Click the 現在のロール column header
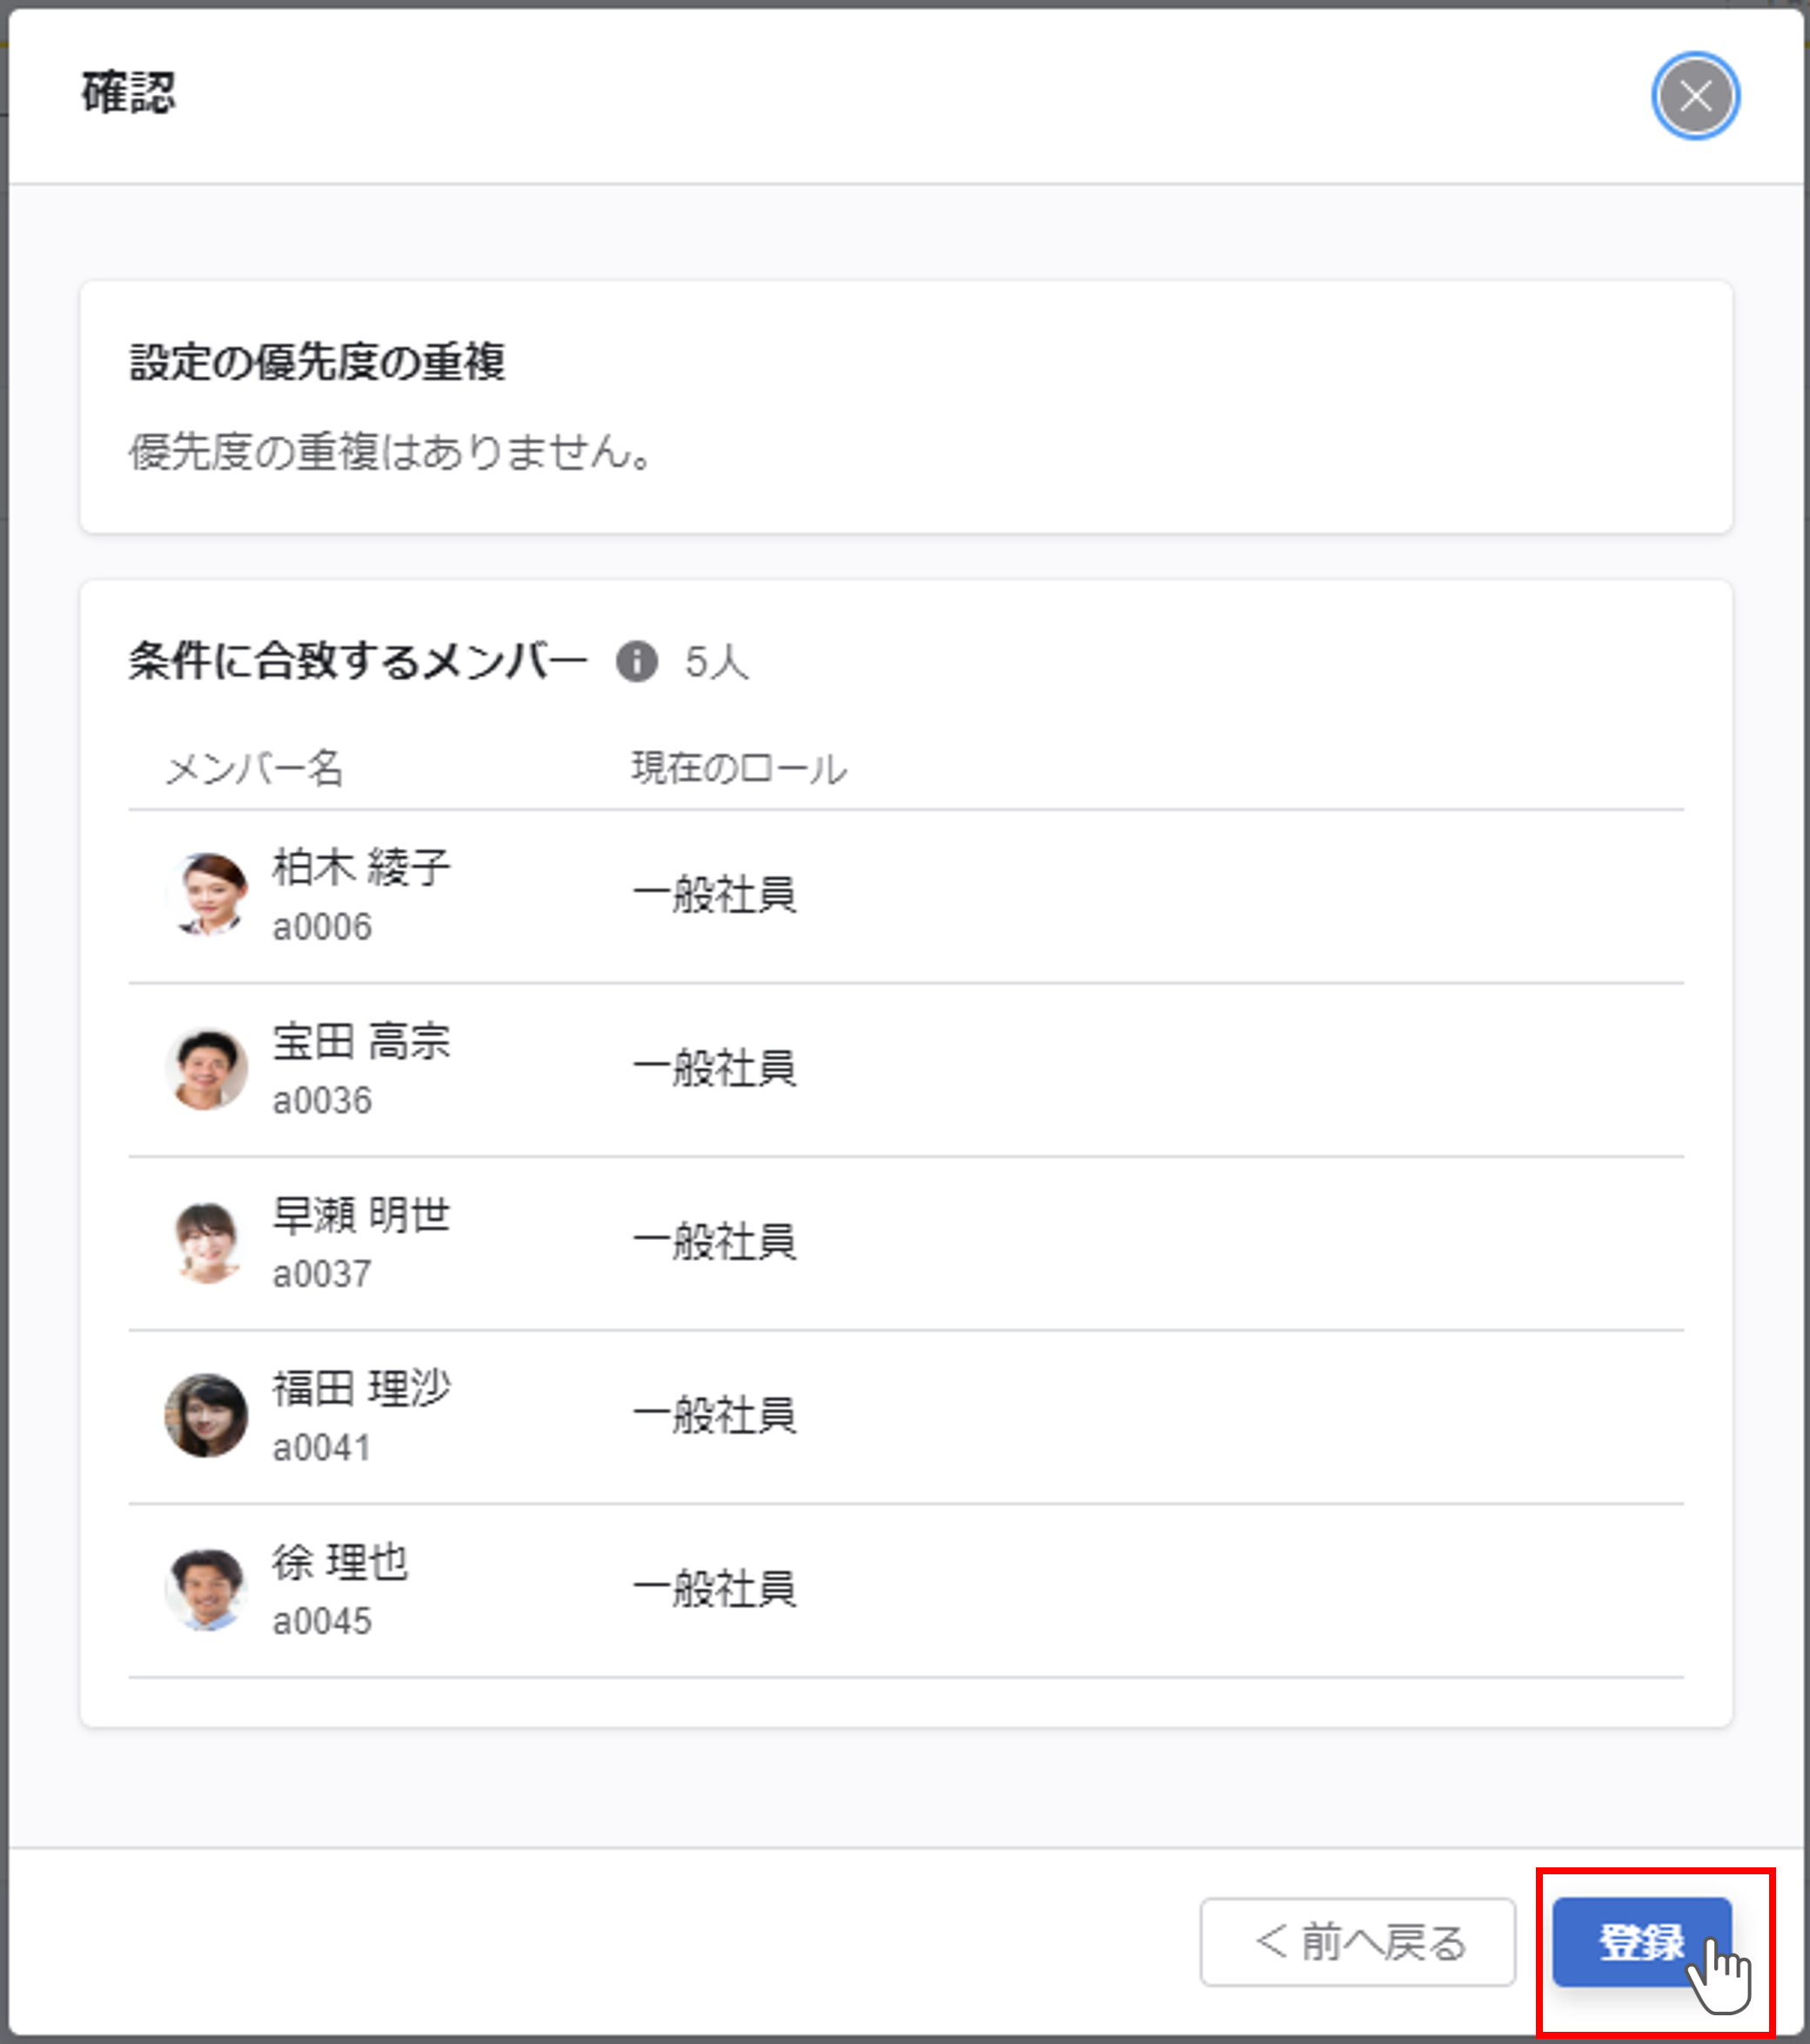The height and width of the screenshot is (2044, 1810). (739, 768)
